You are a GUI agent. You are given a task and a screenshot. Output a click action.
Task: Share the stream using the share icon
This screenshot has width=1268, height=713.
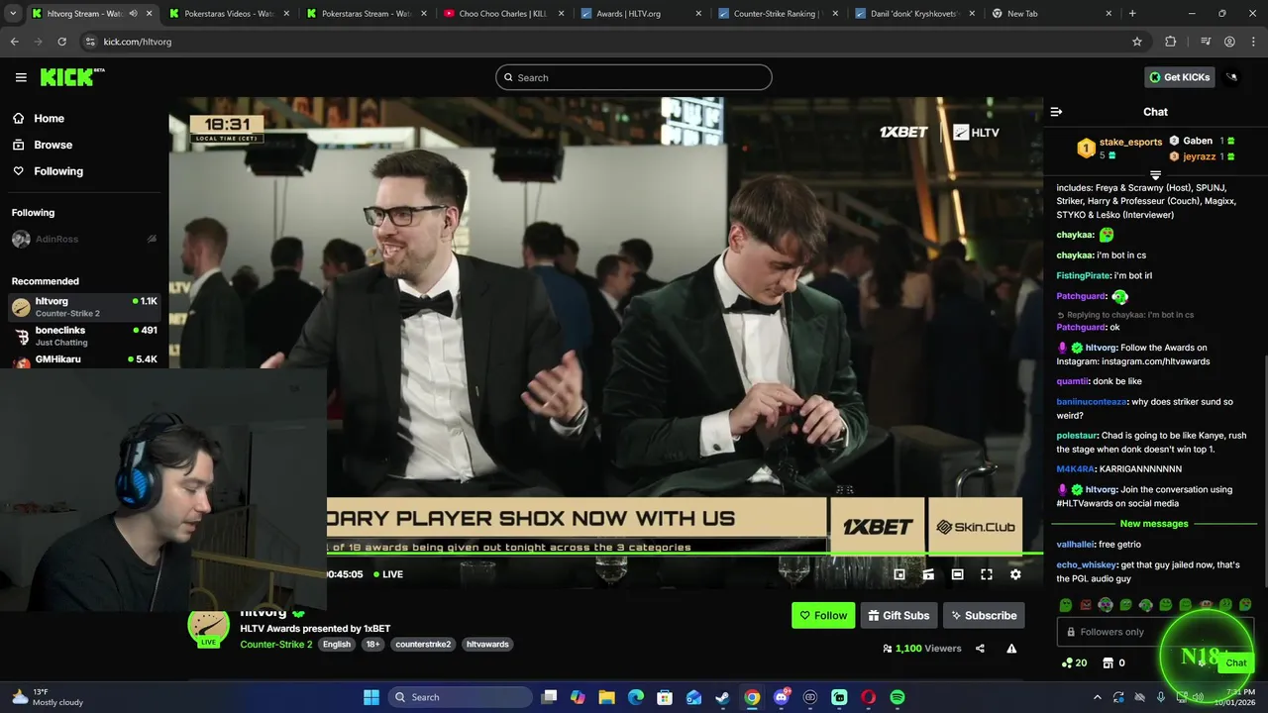click(980, 649)
